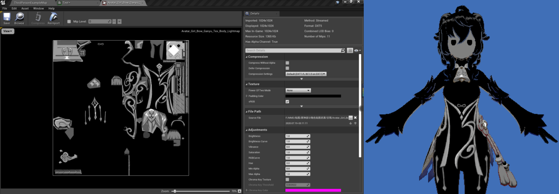Collapse the File Path section

click(x=246, y=112)
